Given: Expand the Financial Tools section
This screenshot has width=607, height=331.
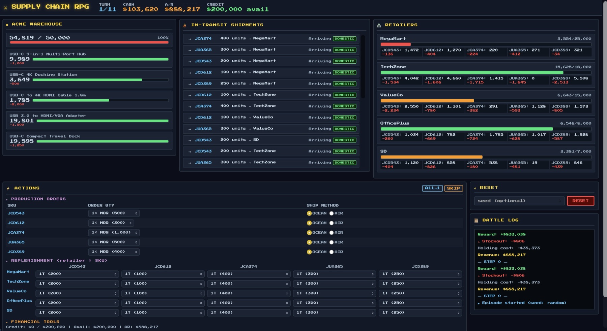Looking at the screenshot, I should pyautogui.click(x=33, y=322).
